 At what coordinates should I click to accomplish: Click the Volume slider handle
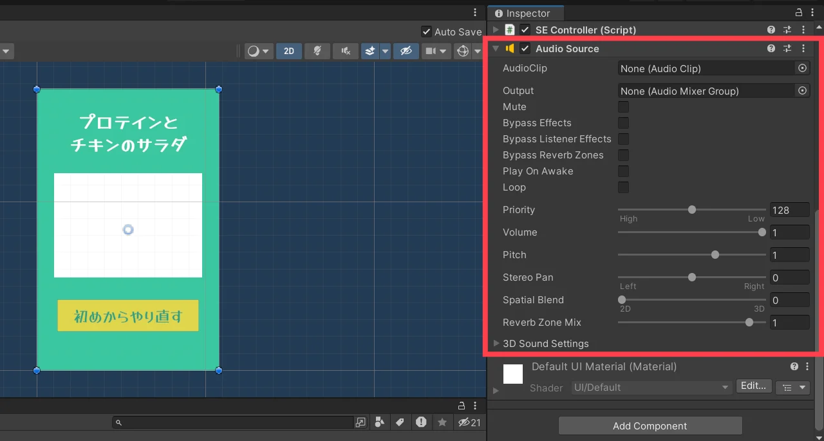click(762, 232)
